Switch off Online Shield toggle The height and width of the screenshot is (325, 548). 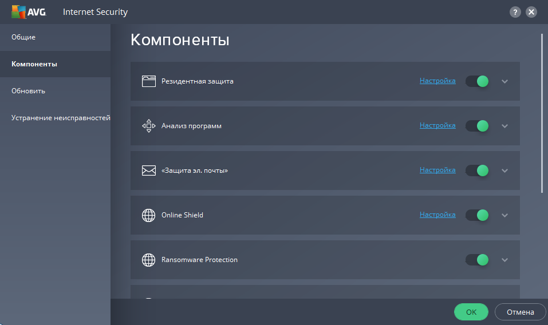click(x=477, y=215)
